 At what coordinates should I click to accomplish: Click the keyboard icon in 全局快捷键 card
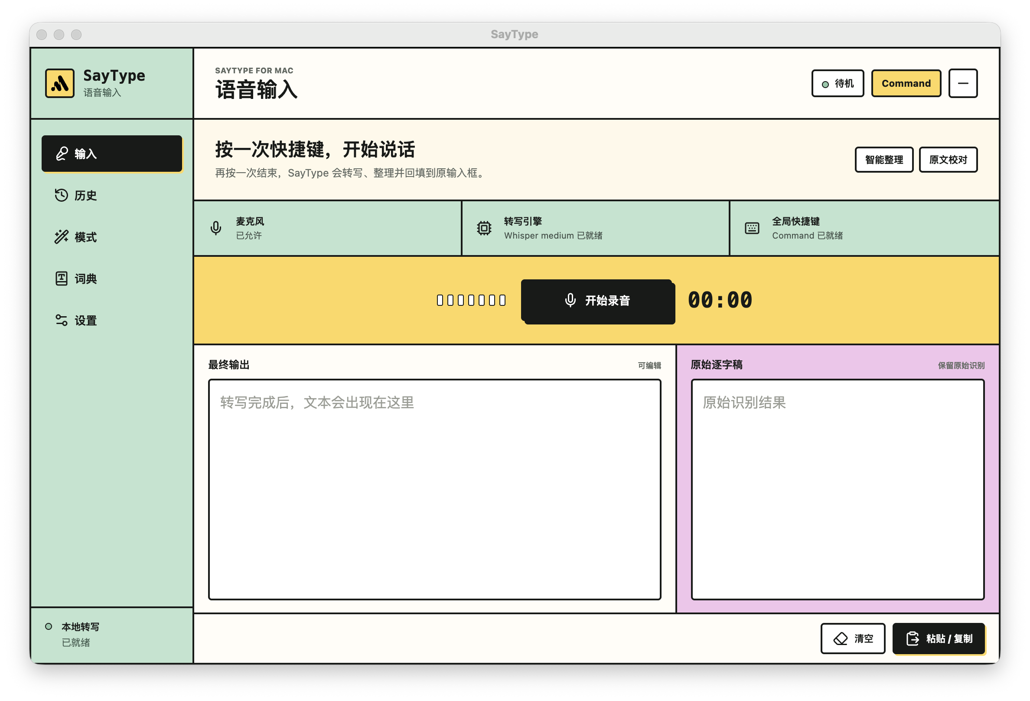point(752,228)
